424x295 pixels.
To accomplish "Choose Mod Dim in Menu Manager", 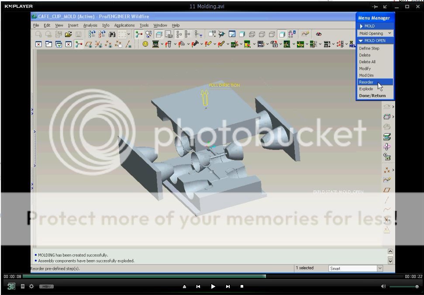I will point(375,75).
